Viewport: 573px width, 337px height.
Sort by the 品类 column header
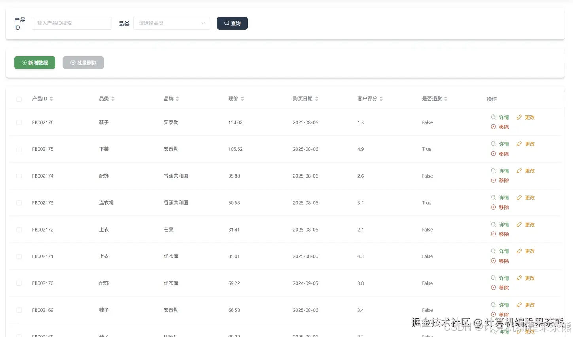coord(107,99)
